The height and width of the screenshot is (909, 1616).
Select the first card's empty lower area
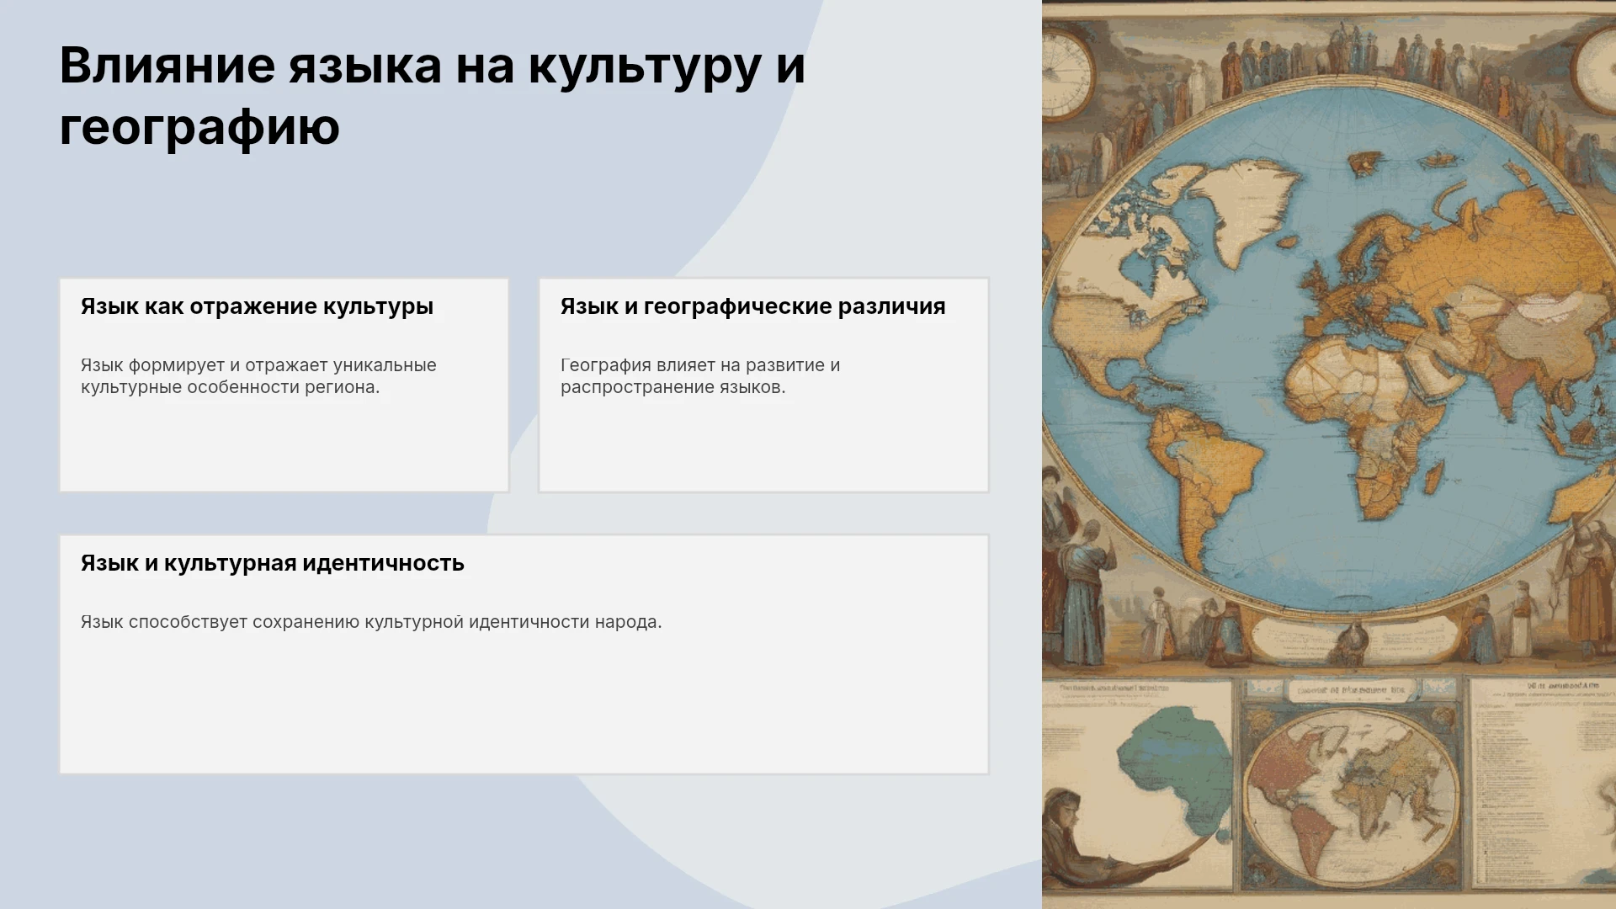click(284, 446)
